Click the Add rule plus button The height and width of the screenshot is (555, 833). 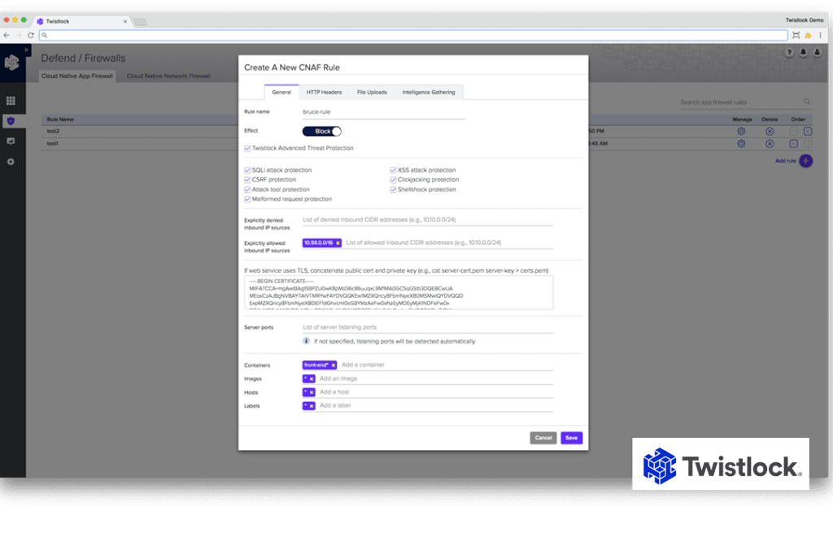point(806,160)
